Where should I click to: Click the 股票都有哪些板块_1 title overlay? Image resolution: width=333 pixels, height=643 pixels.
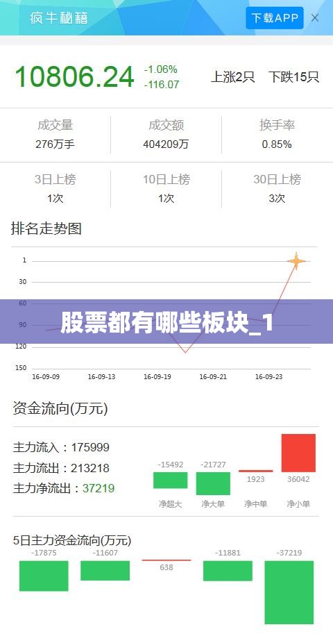tap(166, 324)
